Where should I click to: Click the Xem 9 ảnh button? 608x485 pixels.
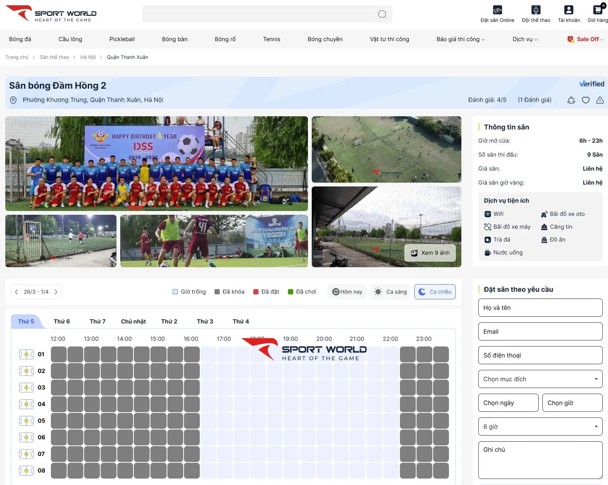coord(430,253)
